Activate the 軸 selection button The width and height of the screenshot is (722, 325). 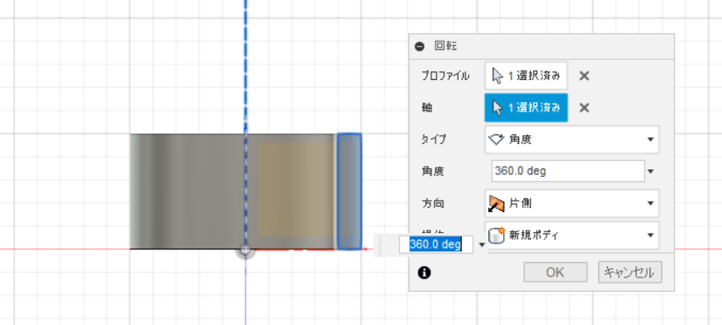[526, 108]
